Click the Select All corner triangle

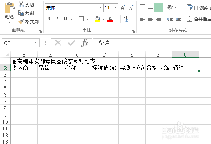point(7,54)
